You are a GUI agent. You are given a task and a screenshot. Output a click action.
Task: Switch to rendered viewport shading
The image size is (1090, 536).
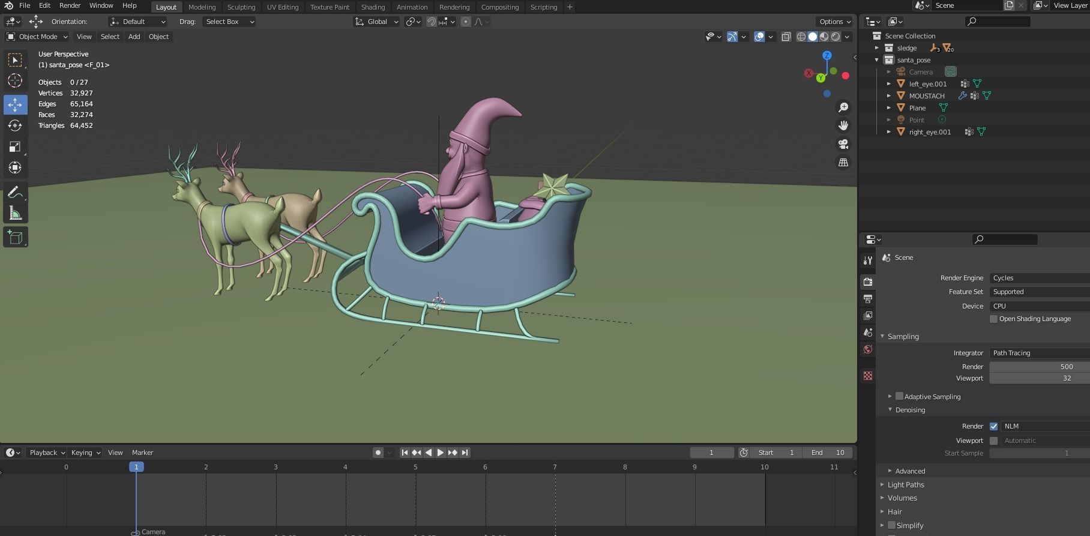click(x=836, y=37)
